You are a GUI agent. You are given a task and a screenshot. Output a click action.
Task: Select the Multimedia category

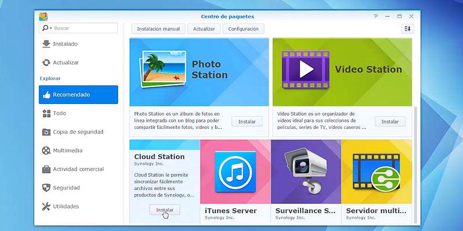pos(78,151)
